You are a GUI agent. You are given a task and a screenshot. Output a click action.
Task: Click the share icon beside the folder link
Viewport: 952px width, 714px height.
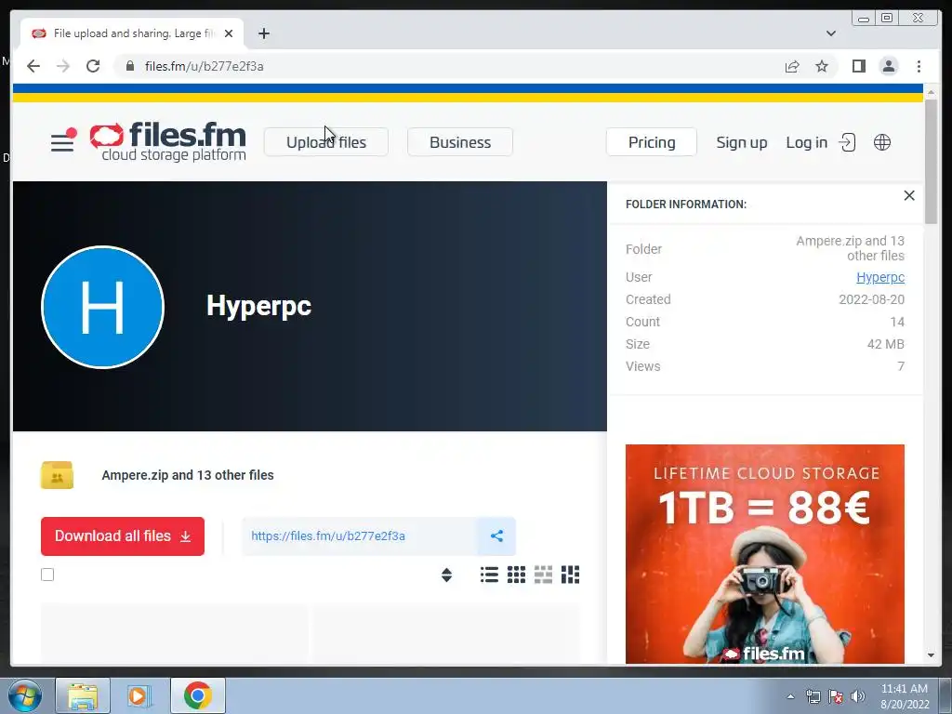click(x=496, y=536)
